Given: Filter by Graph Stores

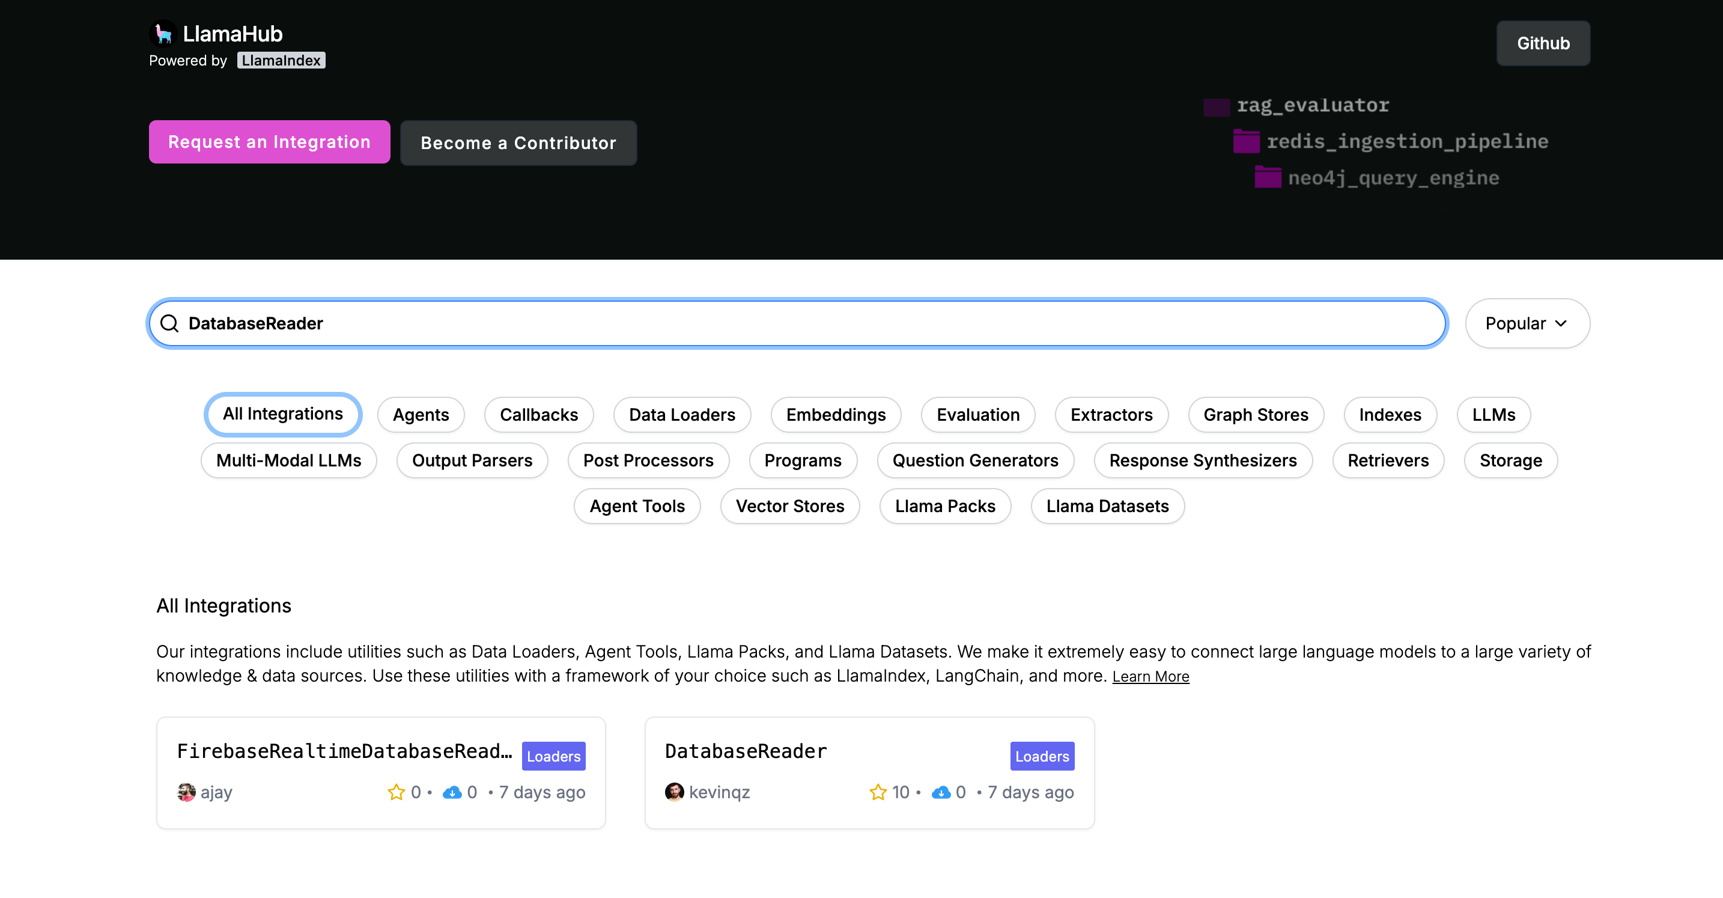Looking at the screenshot, I should pyautogui.click(x=1256, y=415).
